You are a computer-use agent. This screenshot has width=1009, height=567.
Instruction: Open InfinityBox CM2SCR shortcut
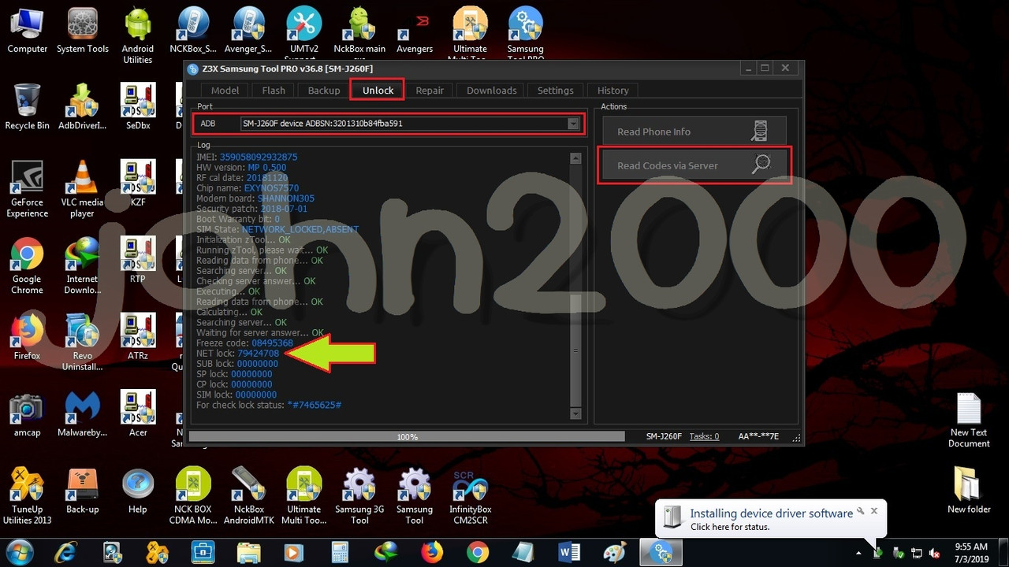tap(470, 496)
